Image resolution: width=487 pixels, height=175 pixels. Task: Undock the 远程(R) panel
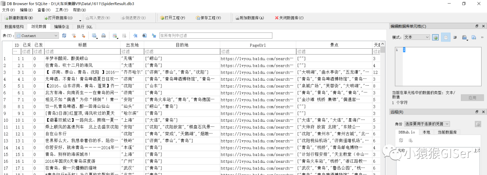(x=477, y=111)
